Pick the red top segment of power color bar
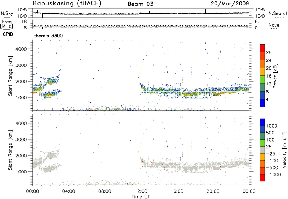The height and width of the screenshot is (199, 288). 262,48
